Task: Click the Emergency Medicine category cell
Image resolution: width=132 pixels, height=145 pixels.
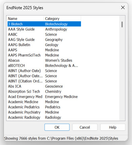Action: click(61, 97)
